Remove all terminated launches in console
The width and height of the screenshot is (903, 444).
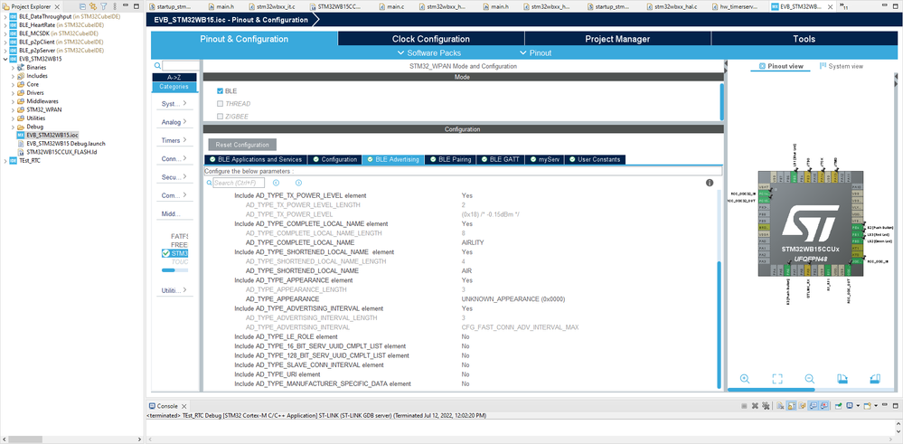[766, 406]
